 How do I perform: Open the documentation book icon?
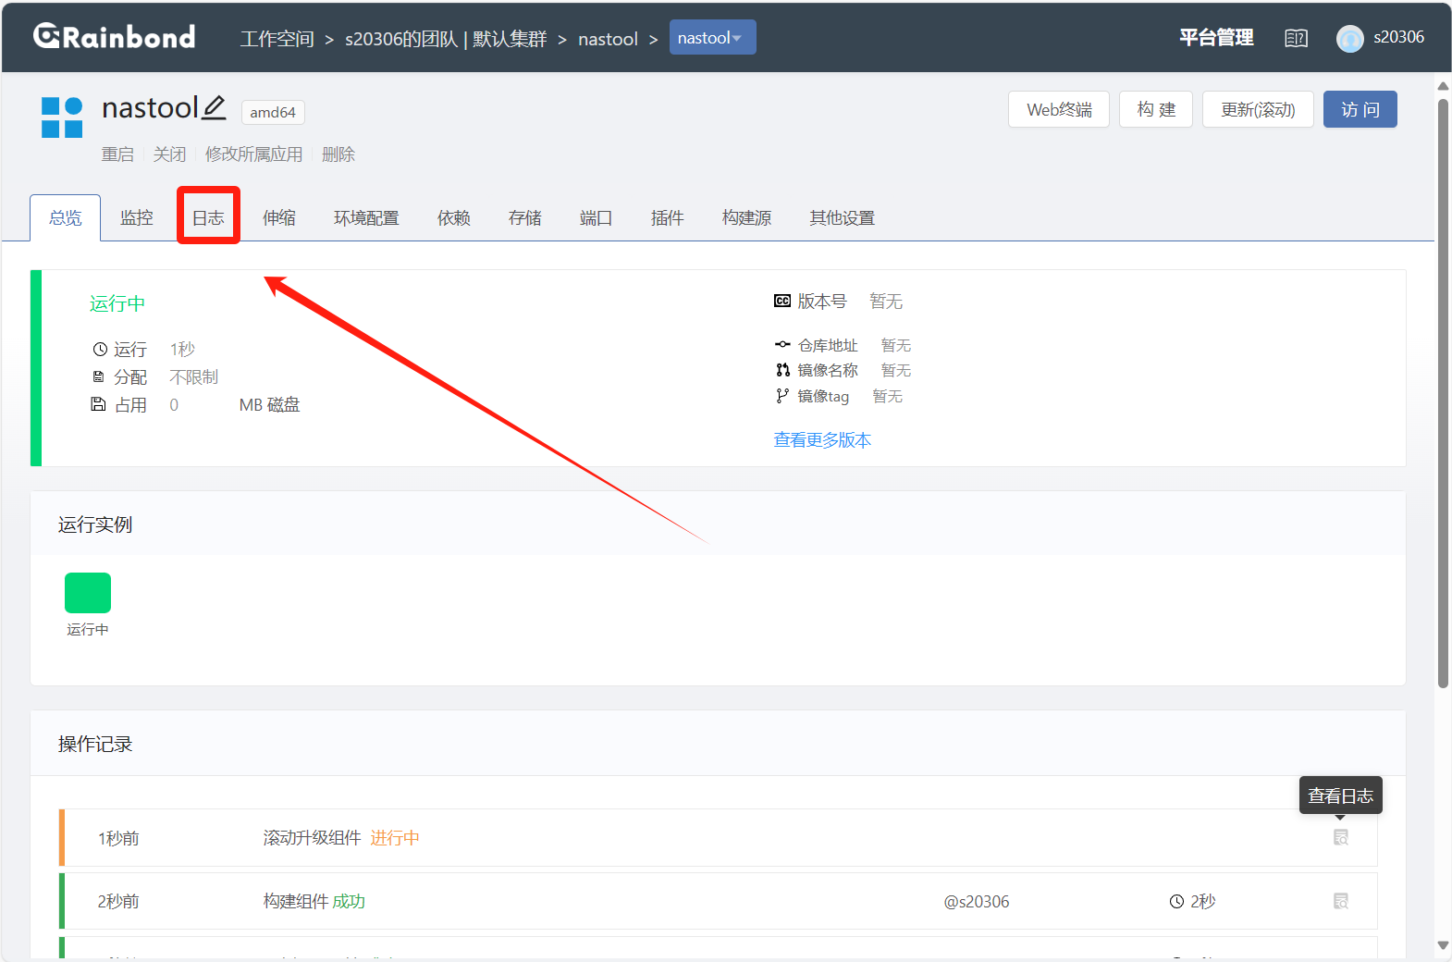[1296, 38]
